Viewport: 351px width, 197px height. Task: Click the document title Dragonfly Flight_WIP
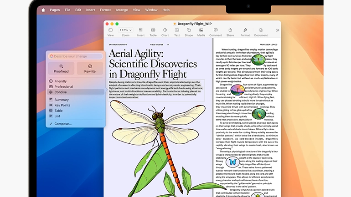coord(194,24)
